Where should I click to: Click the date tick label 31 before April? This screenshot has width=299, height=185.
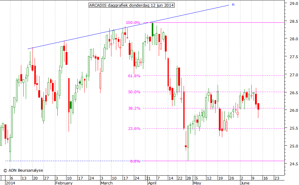(x=148, y=178)
